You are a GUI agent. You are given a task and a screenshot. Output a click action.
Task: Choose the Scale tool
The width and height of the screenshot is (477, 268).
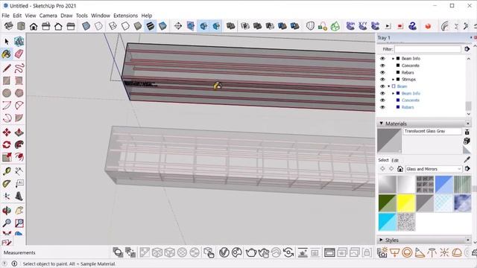pos(7,157)
